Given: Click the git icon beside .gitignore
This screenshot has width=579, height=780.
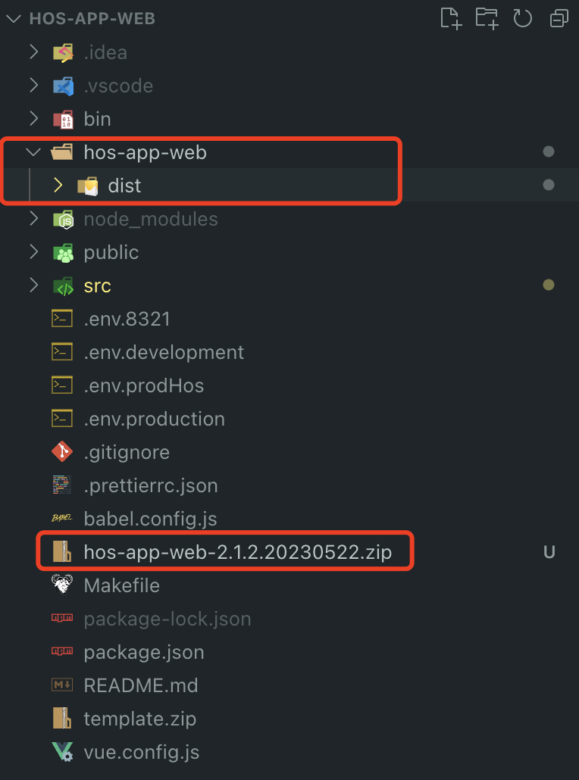Looking at the screenshot, I should (62, 452).
